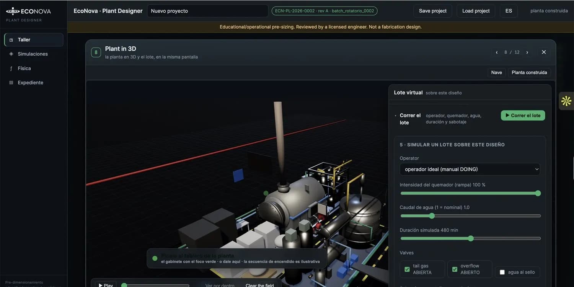Click the tall chimney stack in 3D view
Screen dimensions: 574x287
pyautogui.click(x=279, y=138)
